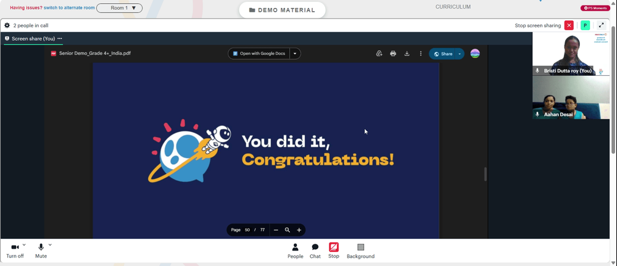Viewport: 617px width, 266px height.
Task: Mute the microphone
Action: point(41,251)
